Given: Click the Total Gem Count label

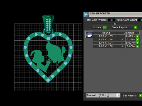Looking at the screenshot, I should 127,20.
